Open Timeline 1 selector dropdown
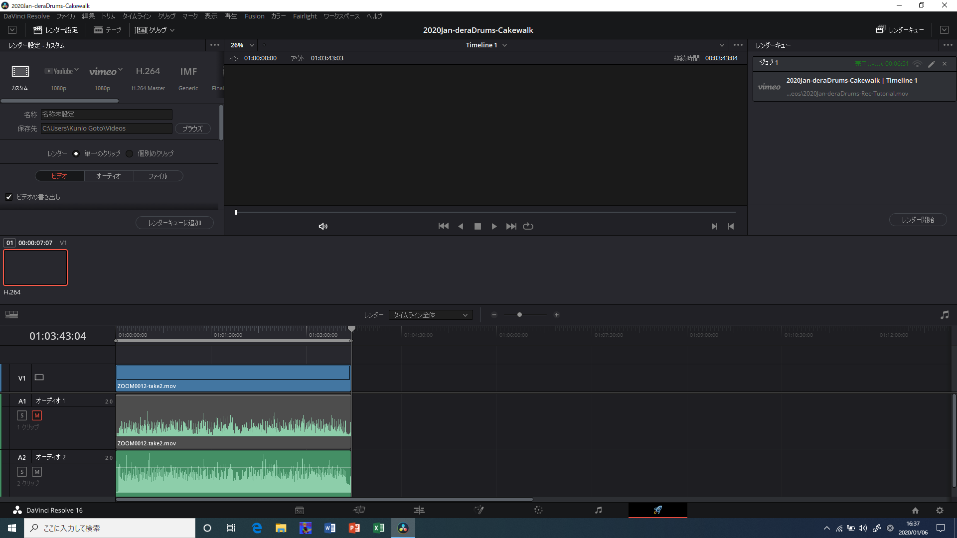 (x=486, y=45)
